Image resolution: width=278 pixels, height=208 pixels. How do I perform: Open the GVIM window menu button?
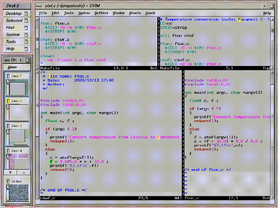pos(39,6)
